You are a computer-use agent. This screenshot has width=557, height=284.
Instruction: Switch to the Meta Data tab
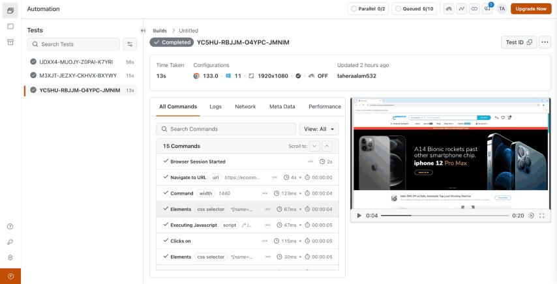[x=282, y=107]
